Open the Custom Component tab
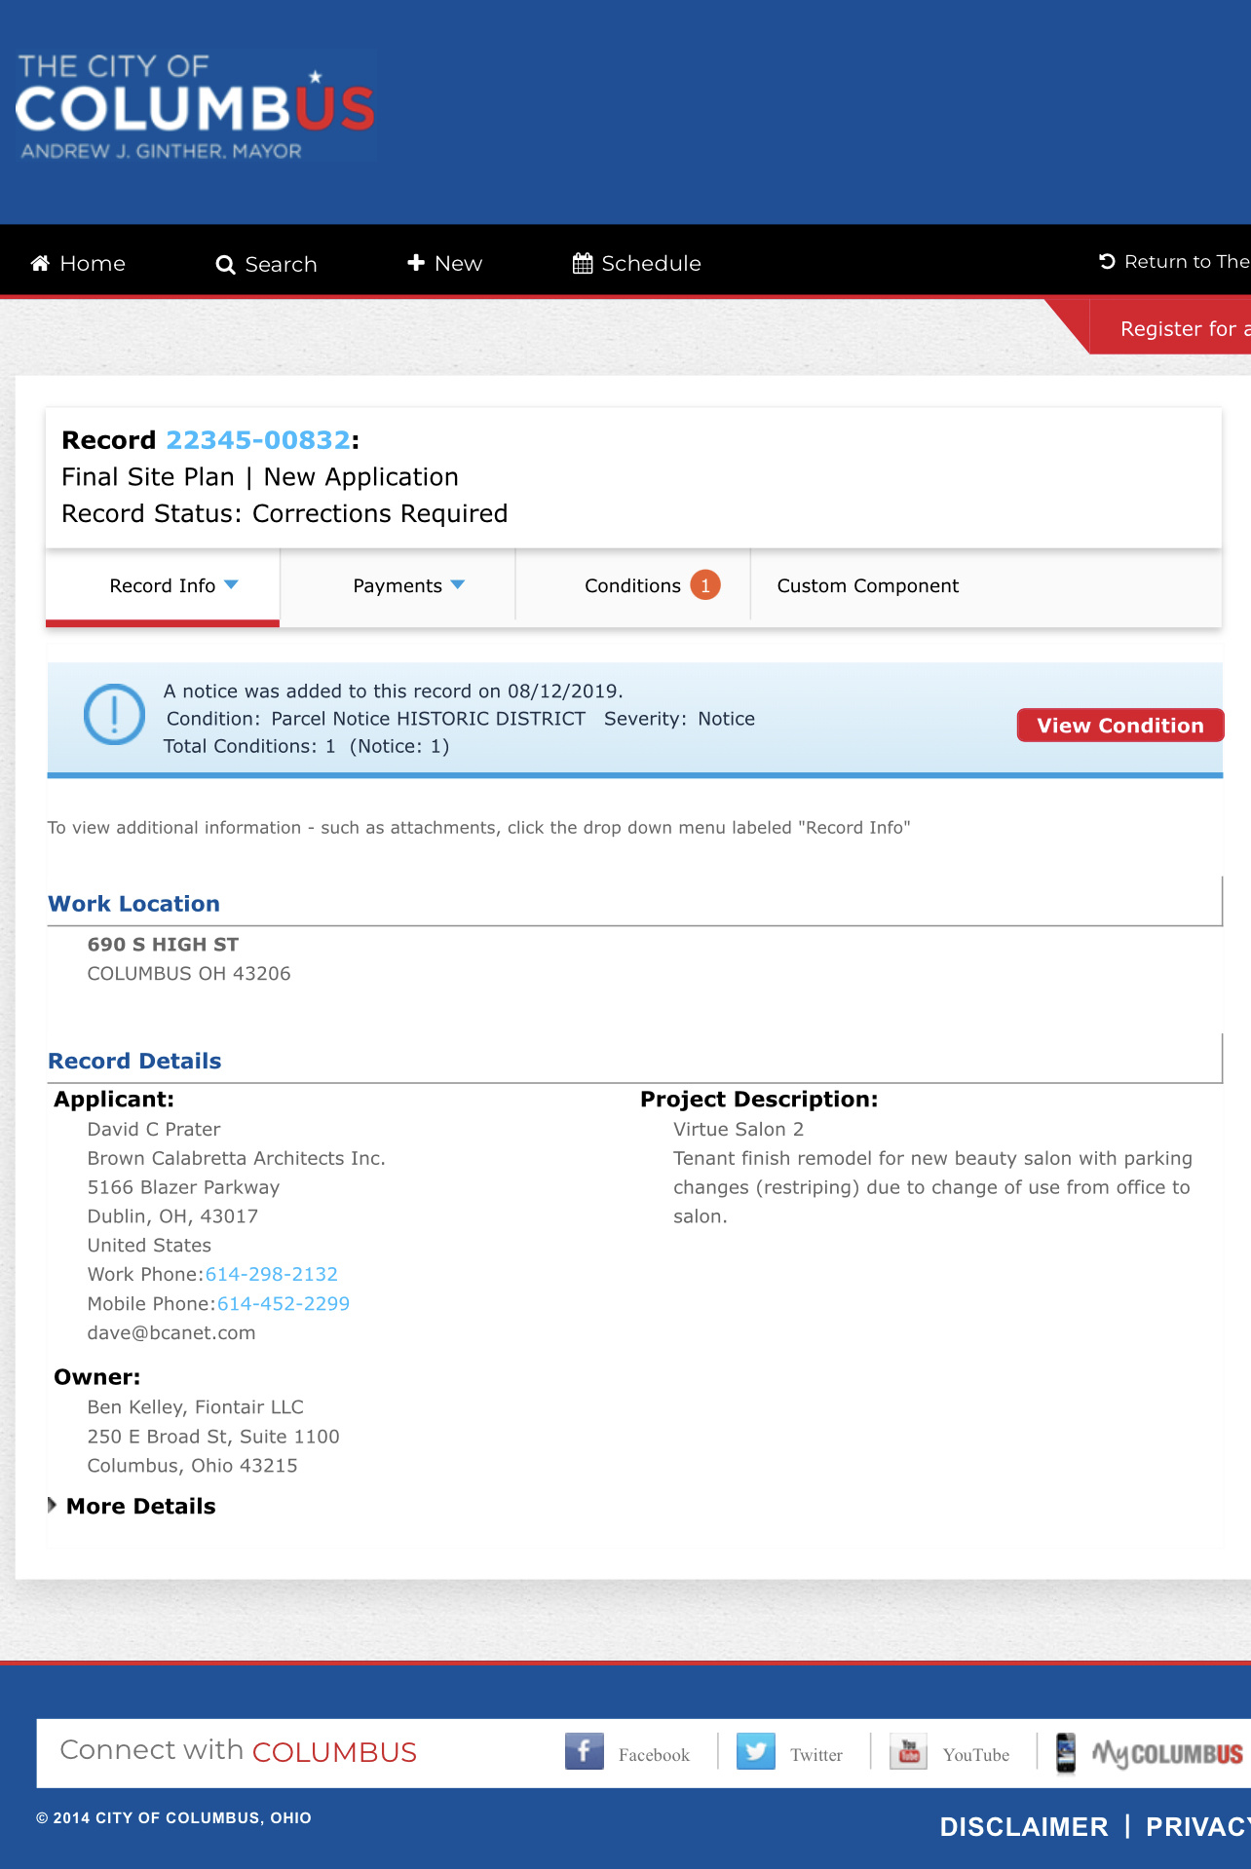Screen dimensions: 1251x1869 pos(868,585)
